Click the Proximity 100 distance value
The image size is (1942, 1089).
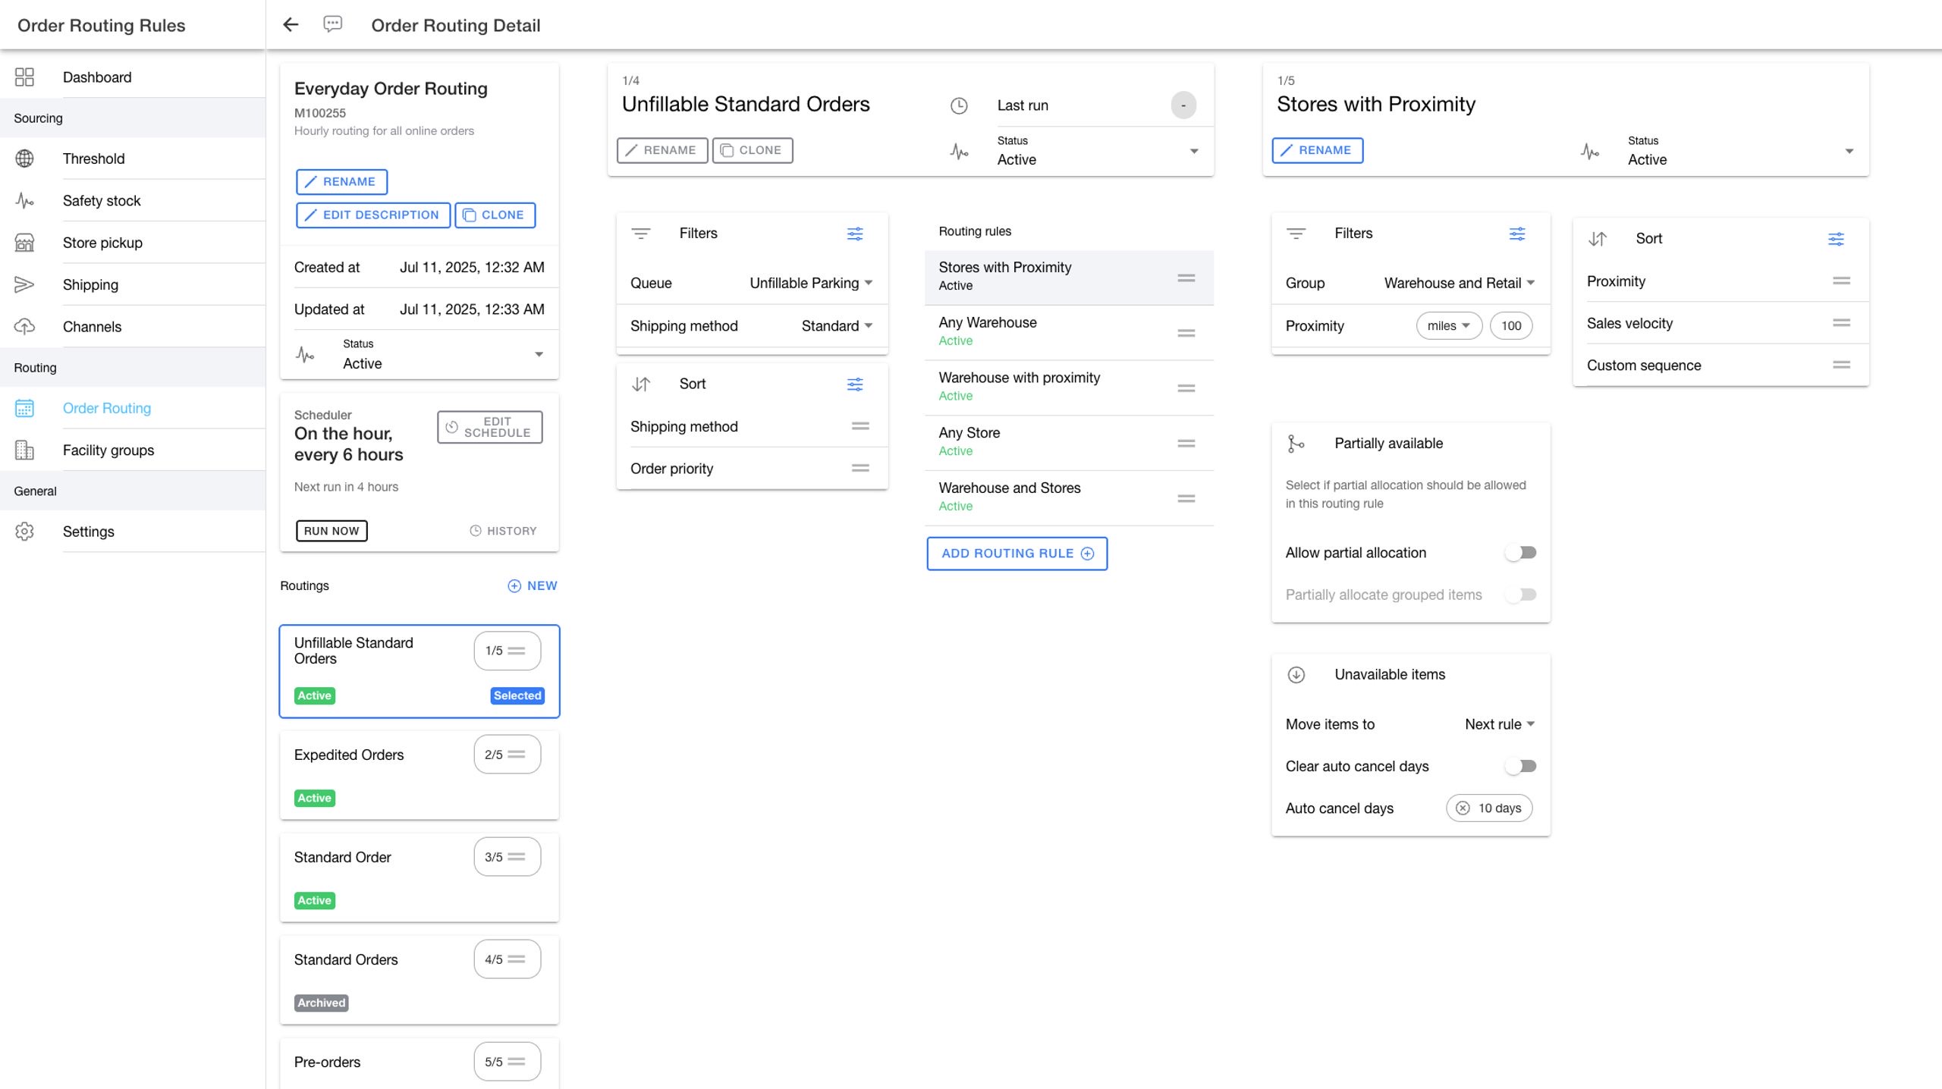tap(1511, 326)
